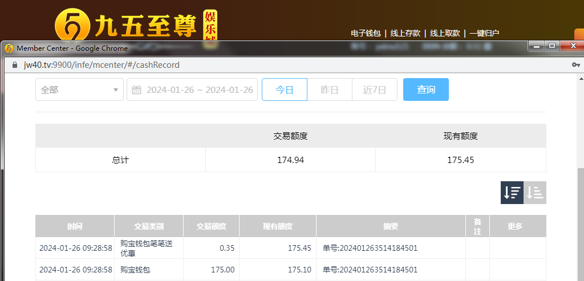Click the 查询 search button

tap(425, 89)
